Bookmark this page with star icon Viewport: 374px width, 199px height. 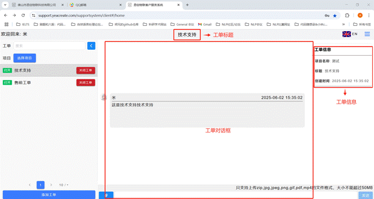335,16
